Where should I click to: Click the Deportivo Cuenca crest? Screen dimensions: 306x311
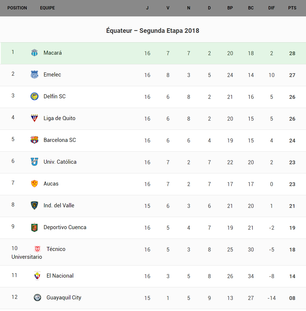[x=34, y=227]
